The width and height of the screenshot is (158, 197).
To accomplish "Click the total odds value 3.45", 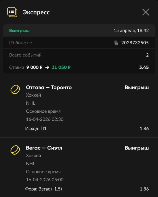I will pos(144,67).
